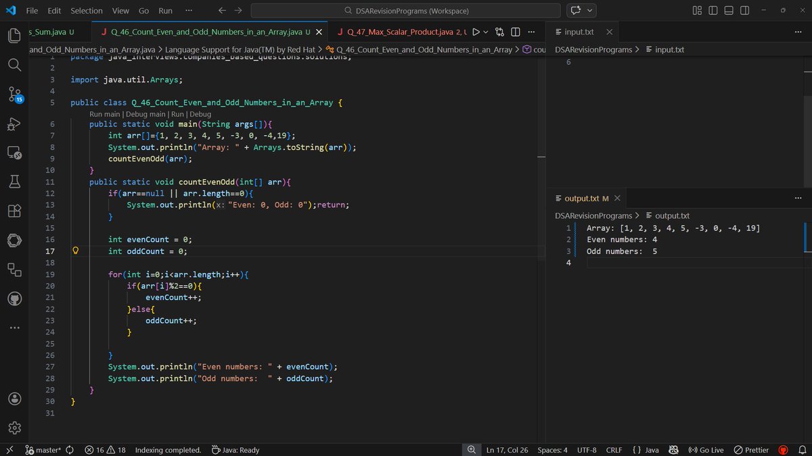Show hidden menus via title bar ellipsis

click(x=188, y=11)
